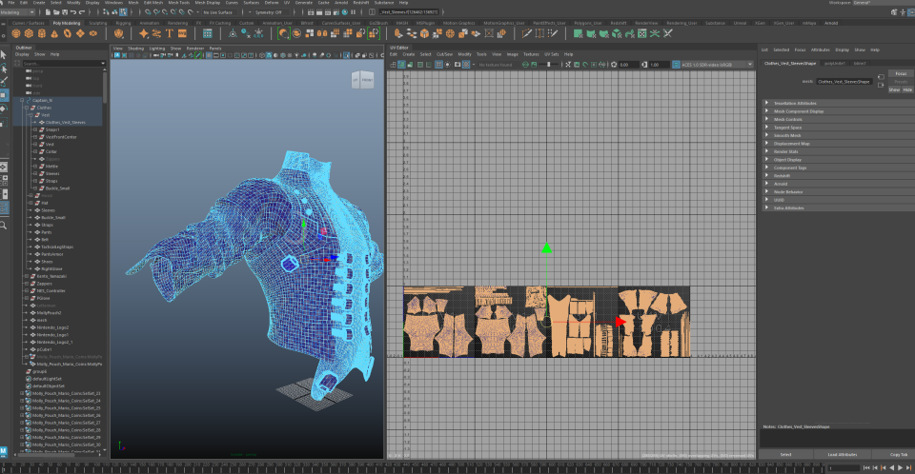Open the Symmetry: Off dropdown
This screenshot has width=915, height=474.
270,12
